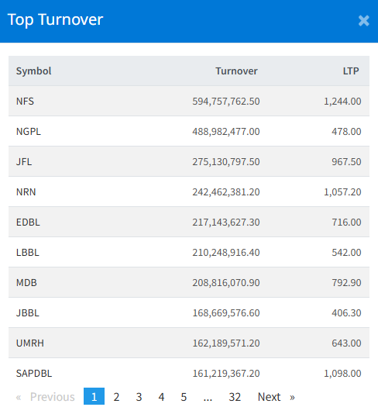The height and width of the screenshot is (414, 378).
Task: Open the UMRH stock row
Action: click(x=189, y=343)
